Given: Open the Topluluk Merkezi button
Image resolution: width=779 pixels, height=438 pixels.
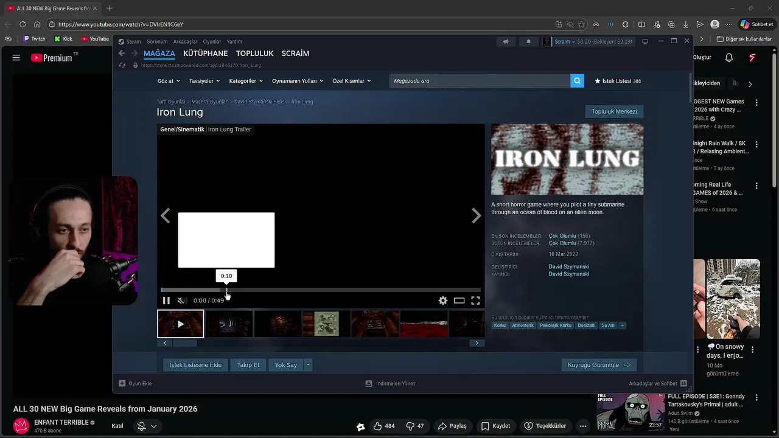Looking at the screenshot, I should (x=614, y=111).
